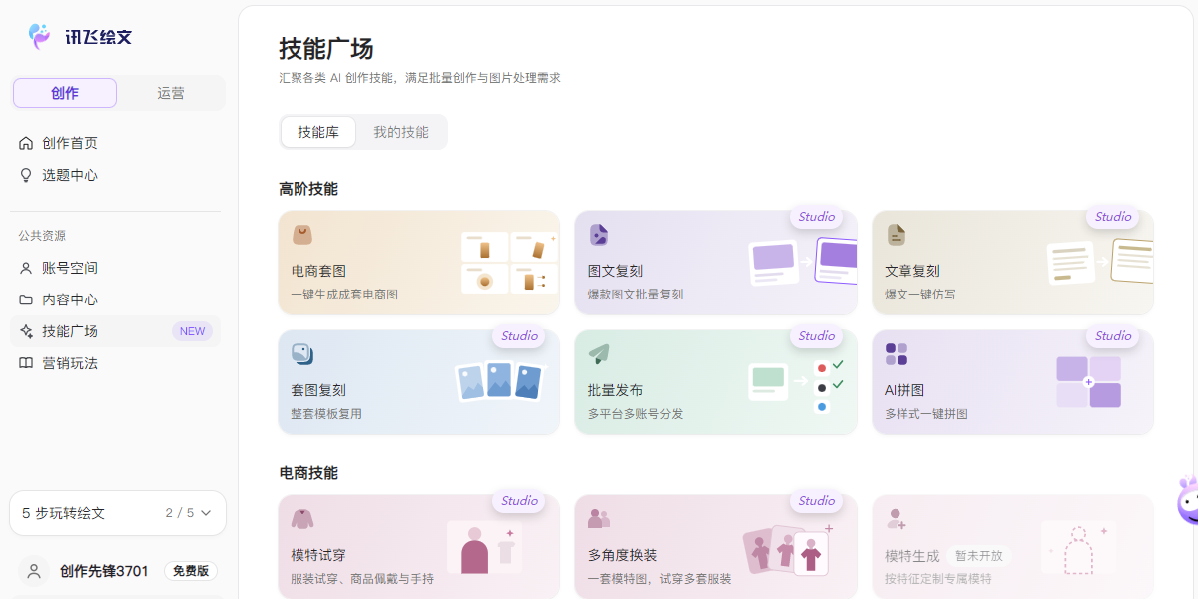The height and width of the screenshot is (599, 1198).
Task: Click the 模特试穿 model illustration
Action: tap(484, 548)
